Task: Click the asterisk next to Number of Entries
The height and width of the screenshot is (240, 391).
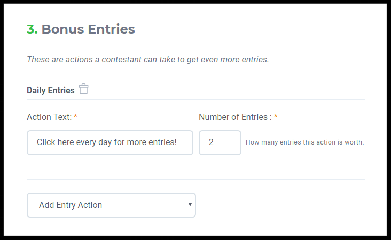Action: pos(276,116)
